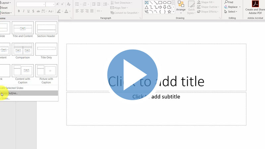Click the Clear All Formatting icon
265x149 pixels.
click(68, 4)
